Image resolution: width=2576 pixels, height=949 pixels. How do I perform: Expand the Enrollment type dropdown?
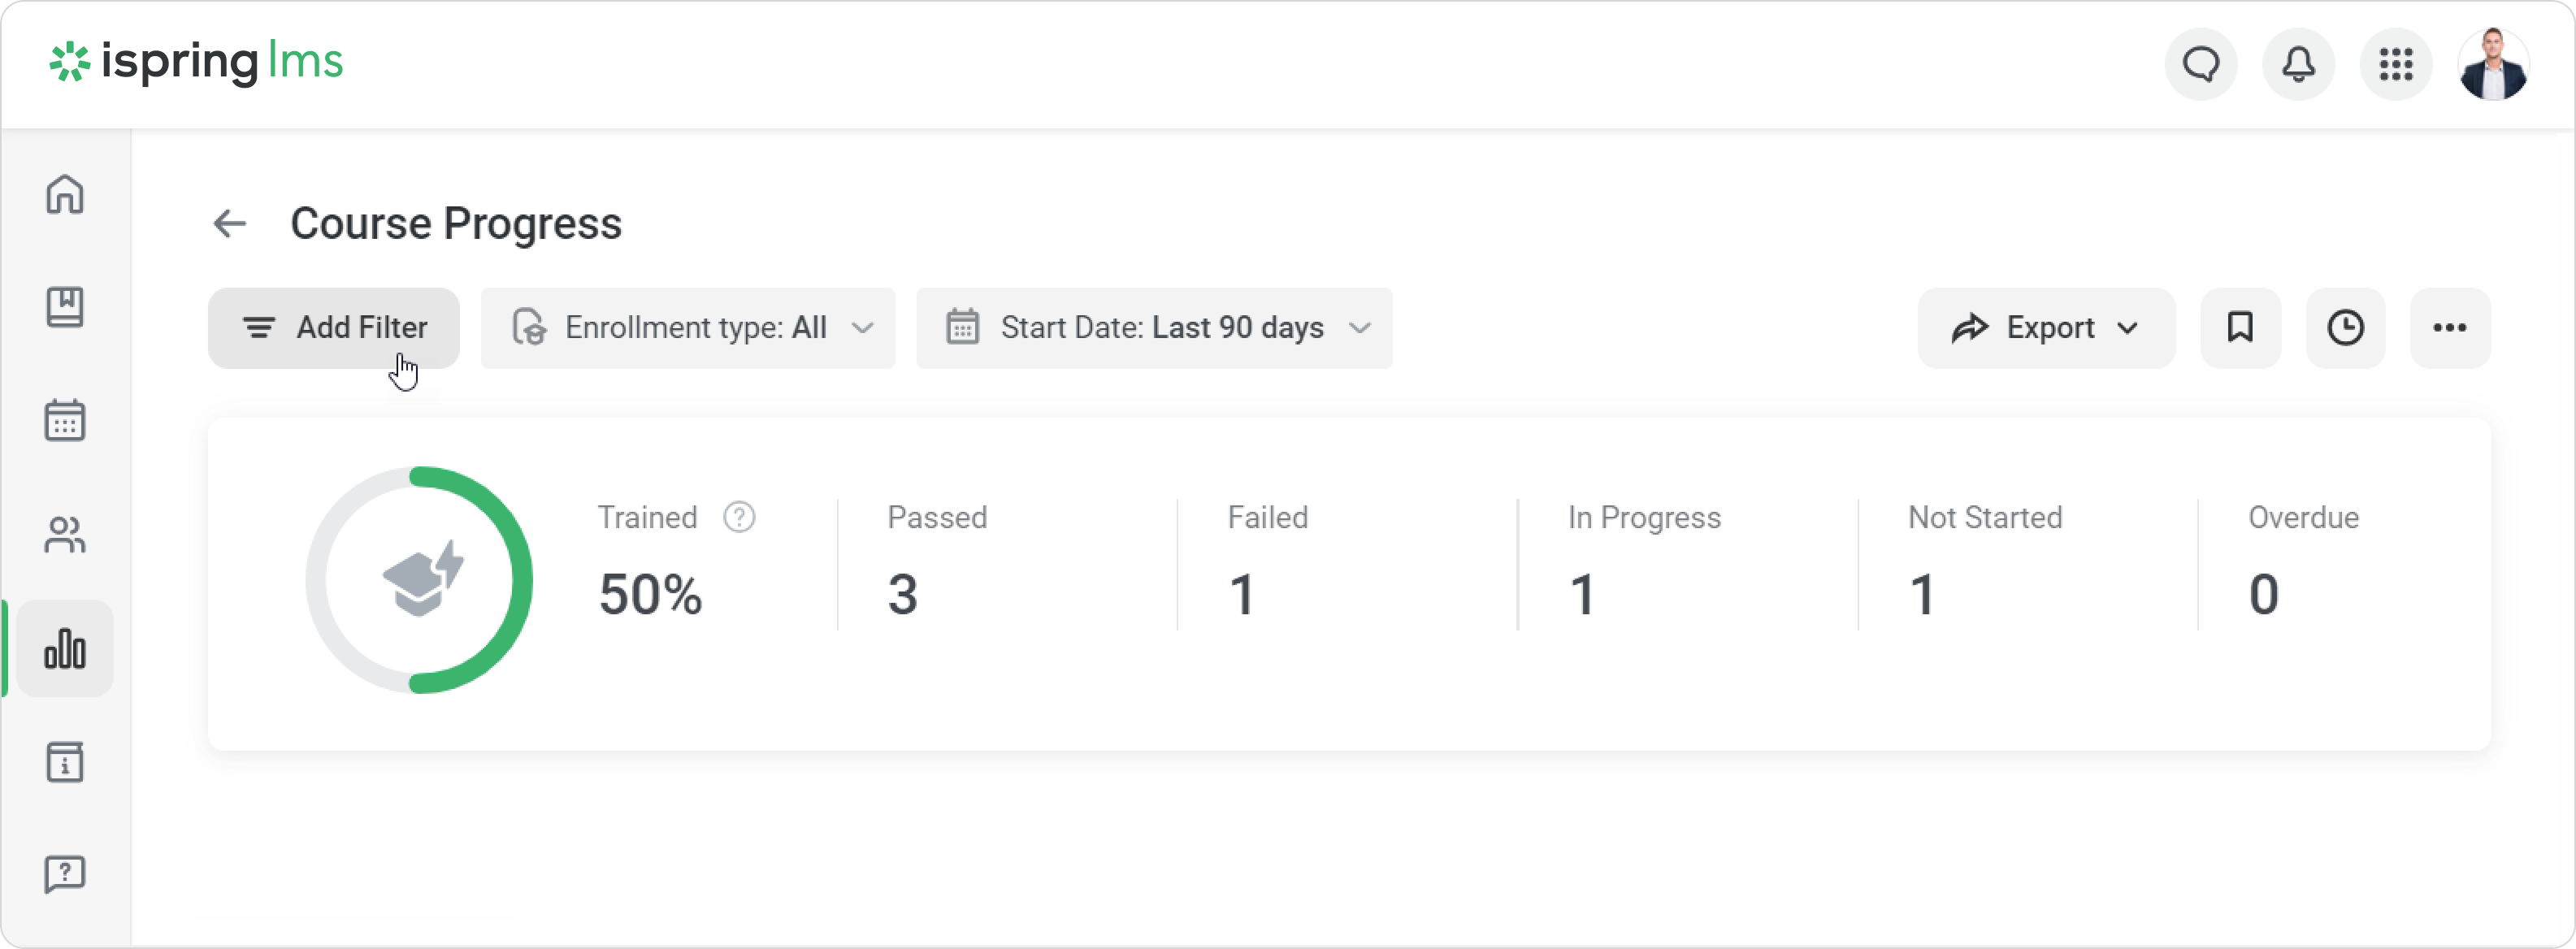pyautogui.click(x=688, y=328)
